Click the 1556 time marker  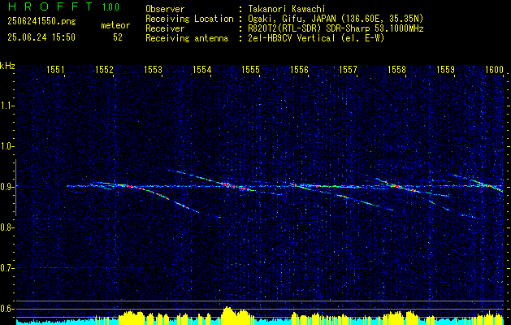(299, 69)
